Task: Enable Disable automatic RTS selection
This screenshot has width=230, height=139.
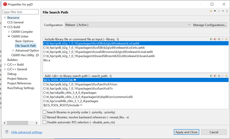Action: pyautogui.click(x=45, y=122)
